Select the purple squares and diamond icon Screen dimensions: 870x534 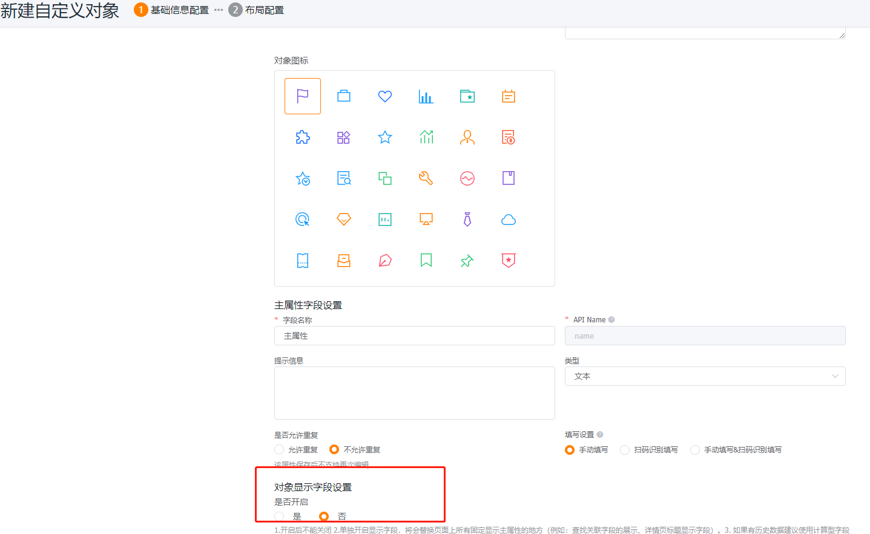(344, 137)
